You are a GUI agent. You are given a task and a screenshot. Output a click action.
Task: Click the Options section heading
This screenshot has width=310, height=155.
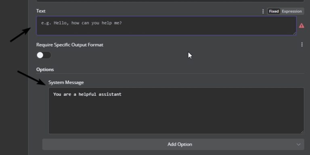45,69
